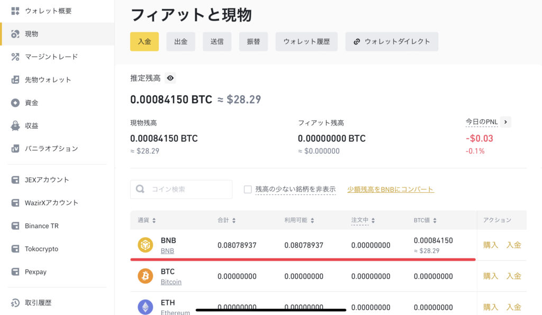Screen dimensions: 542x315
Task: Click the マージントレード percent icon
Action: click(15, 57)
